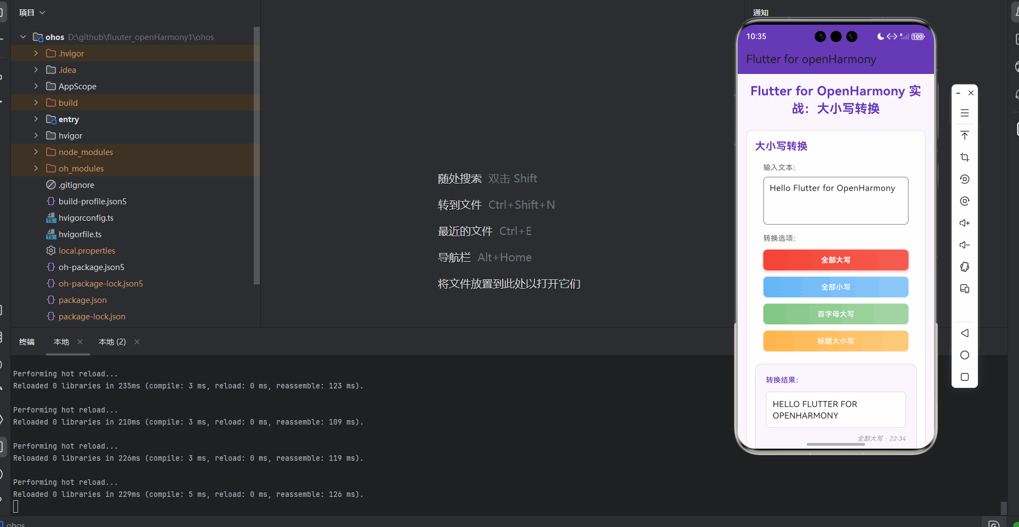Tap the 全部小写 blue button

835,287
